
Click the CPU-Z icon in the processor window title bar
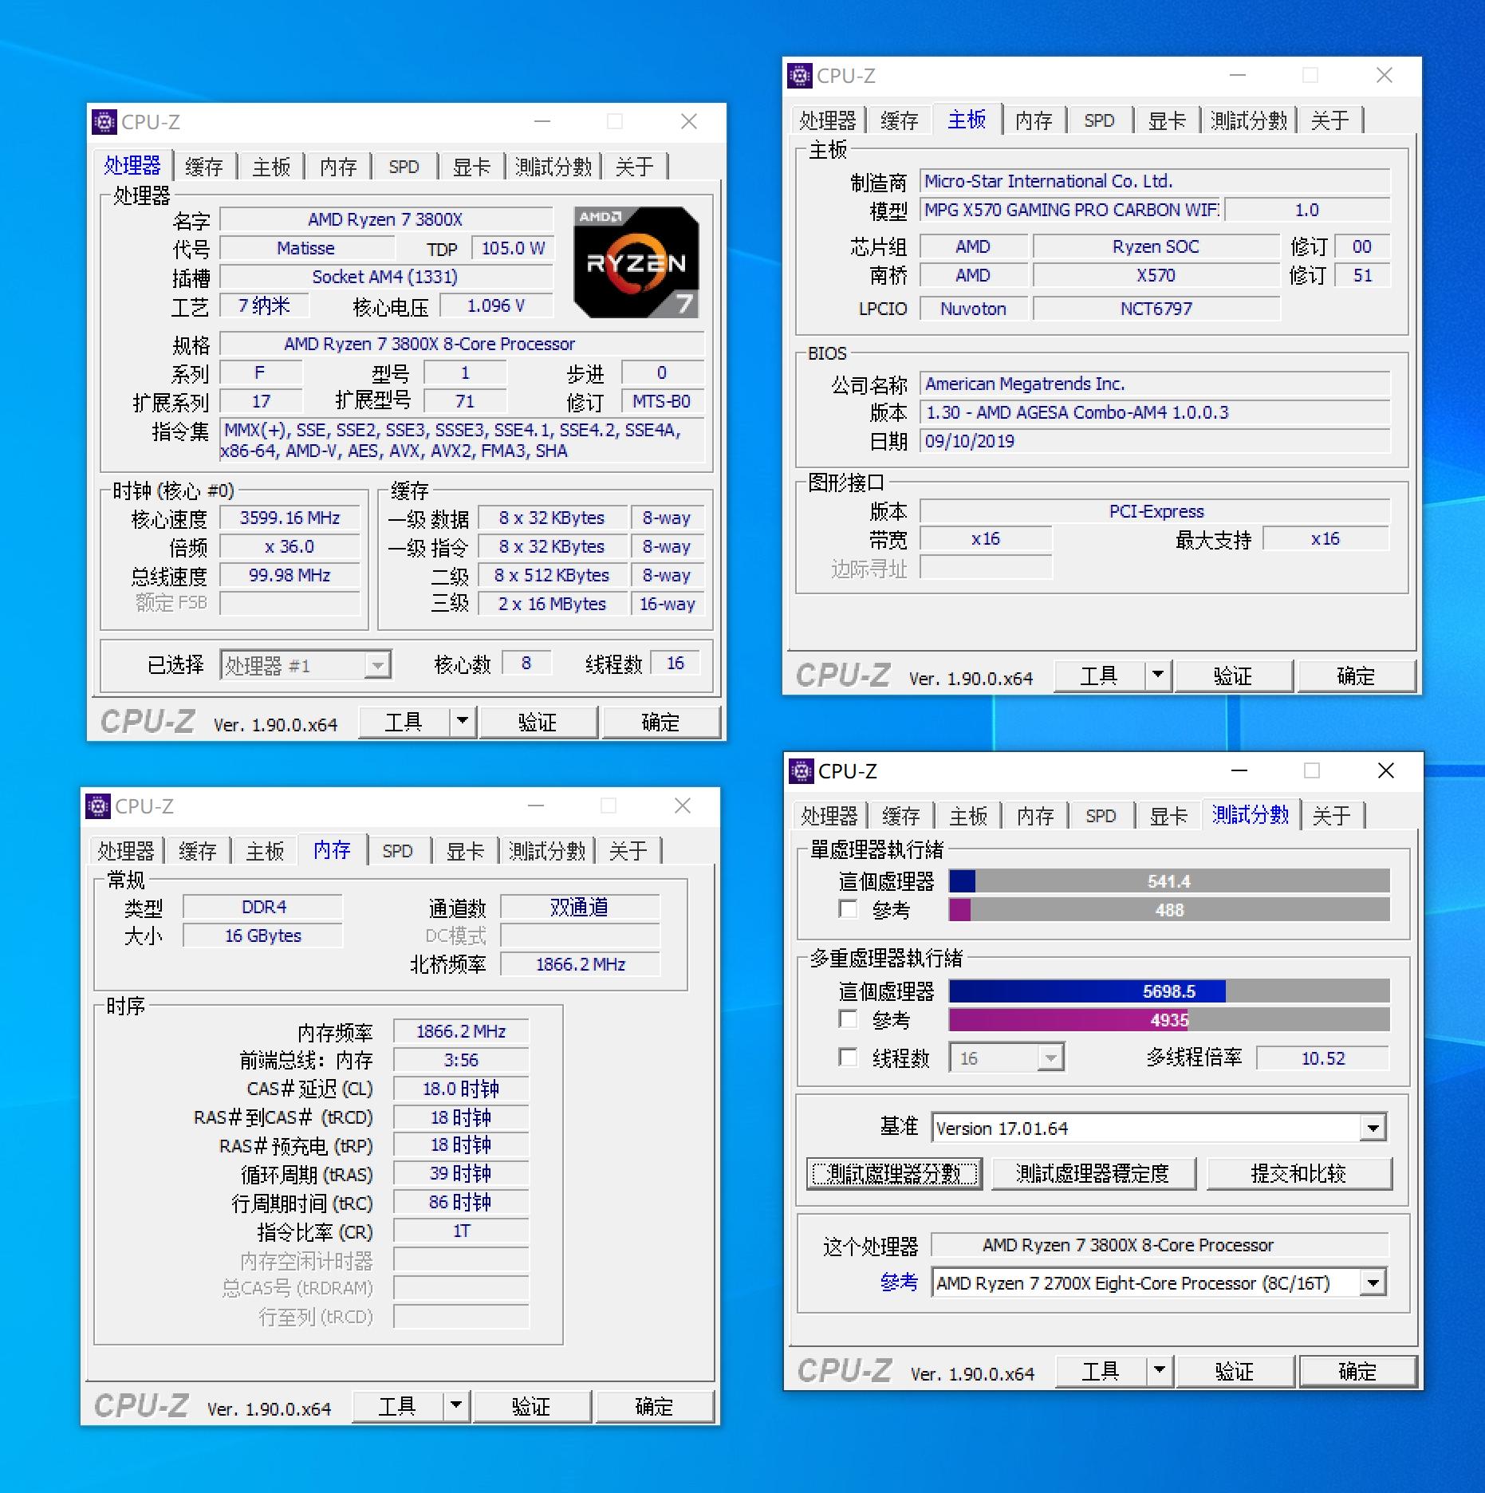(104, 122)
